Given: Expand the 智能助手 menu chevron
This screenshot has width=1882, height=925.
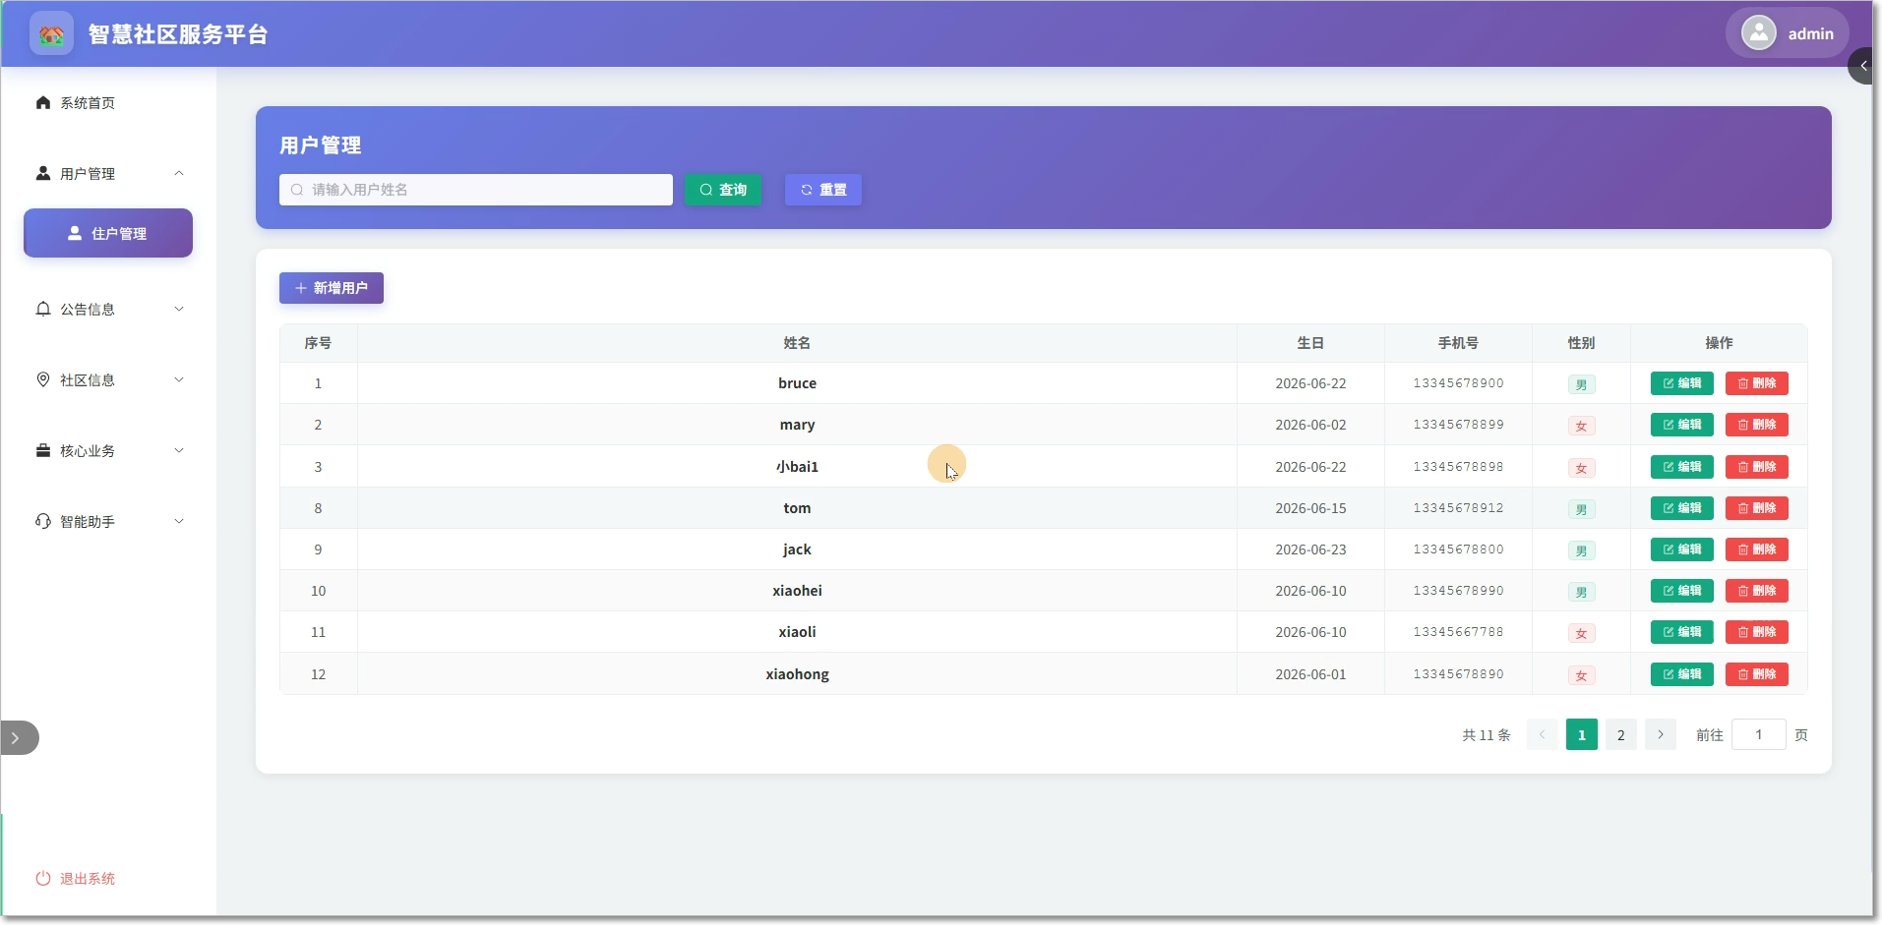Looking at the screenshot, I should click(179, 521).
